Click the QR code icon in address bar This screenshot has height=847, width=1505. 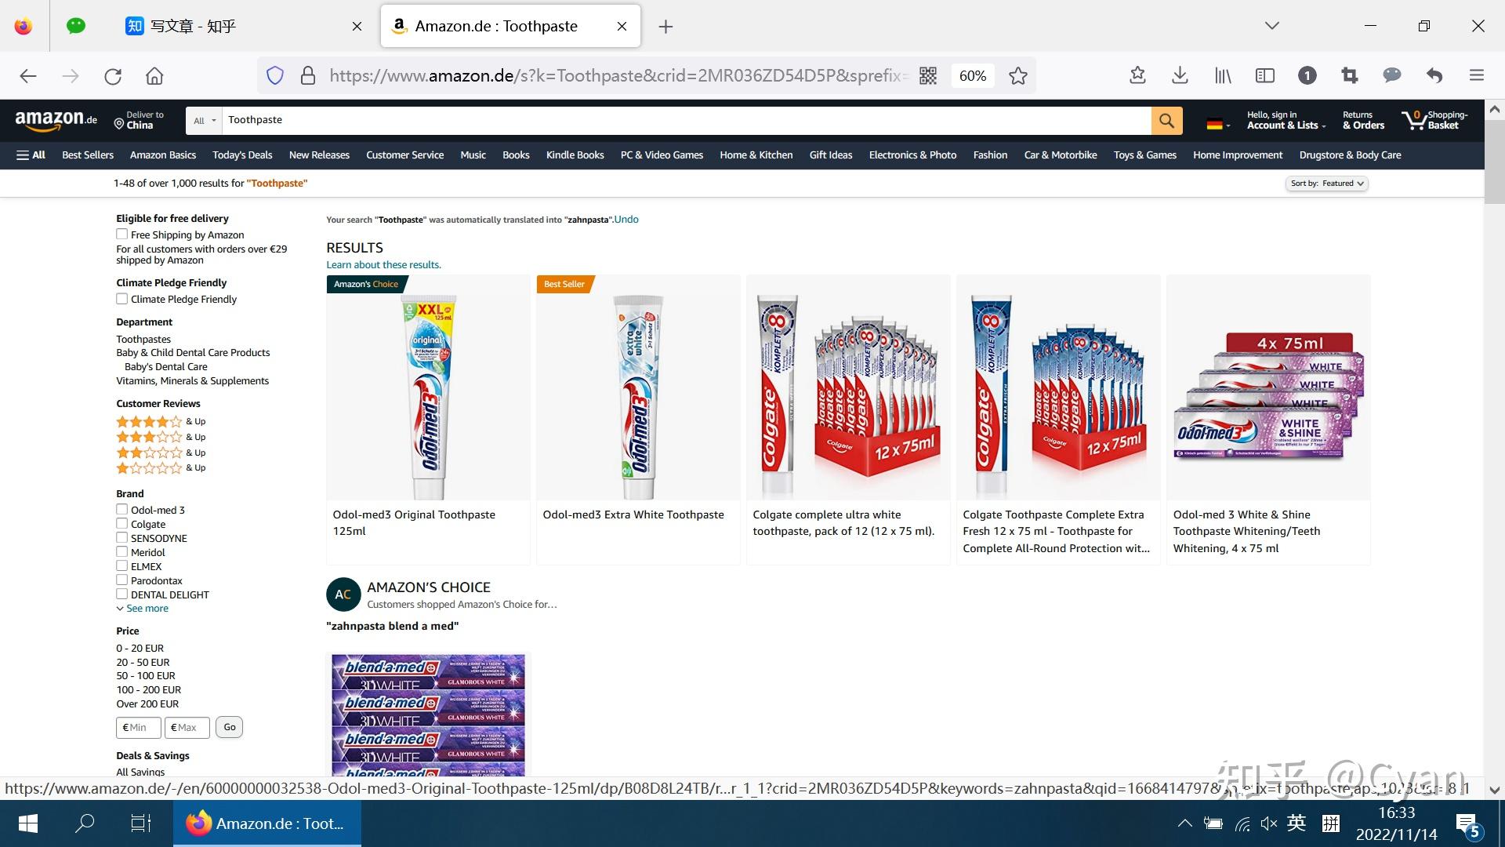point(928,75)
